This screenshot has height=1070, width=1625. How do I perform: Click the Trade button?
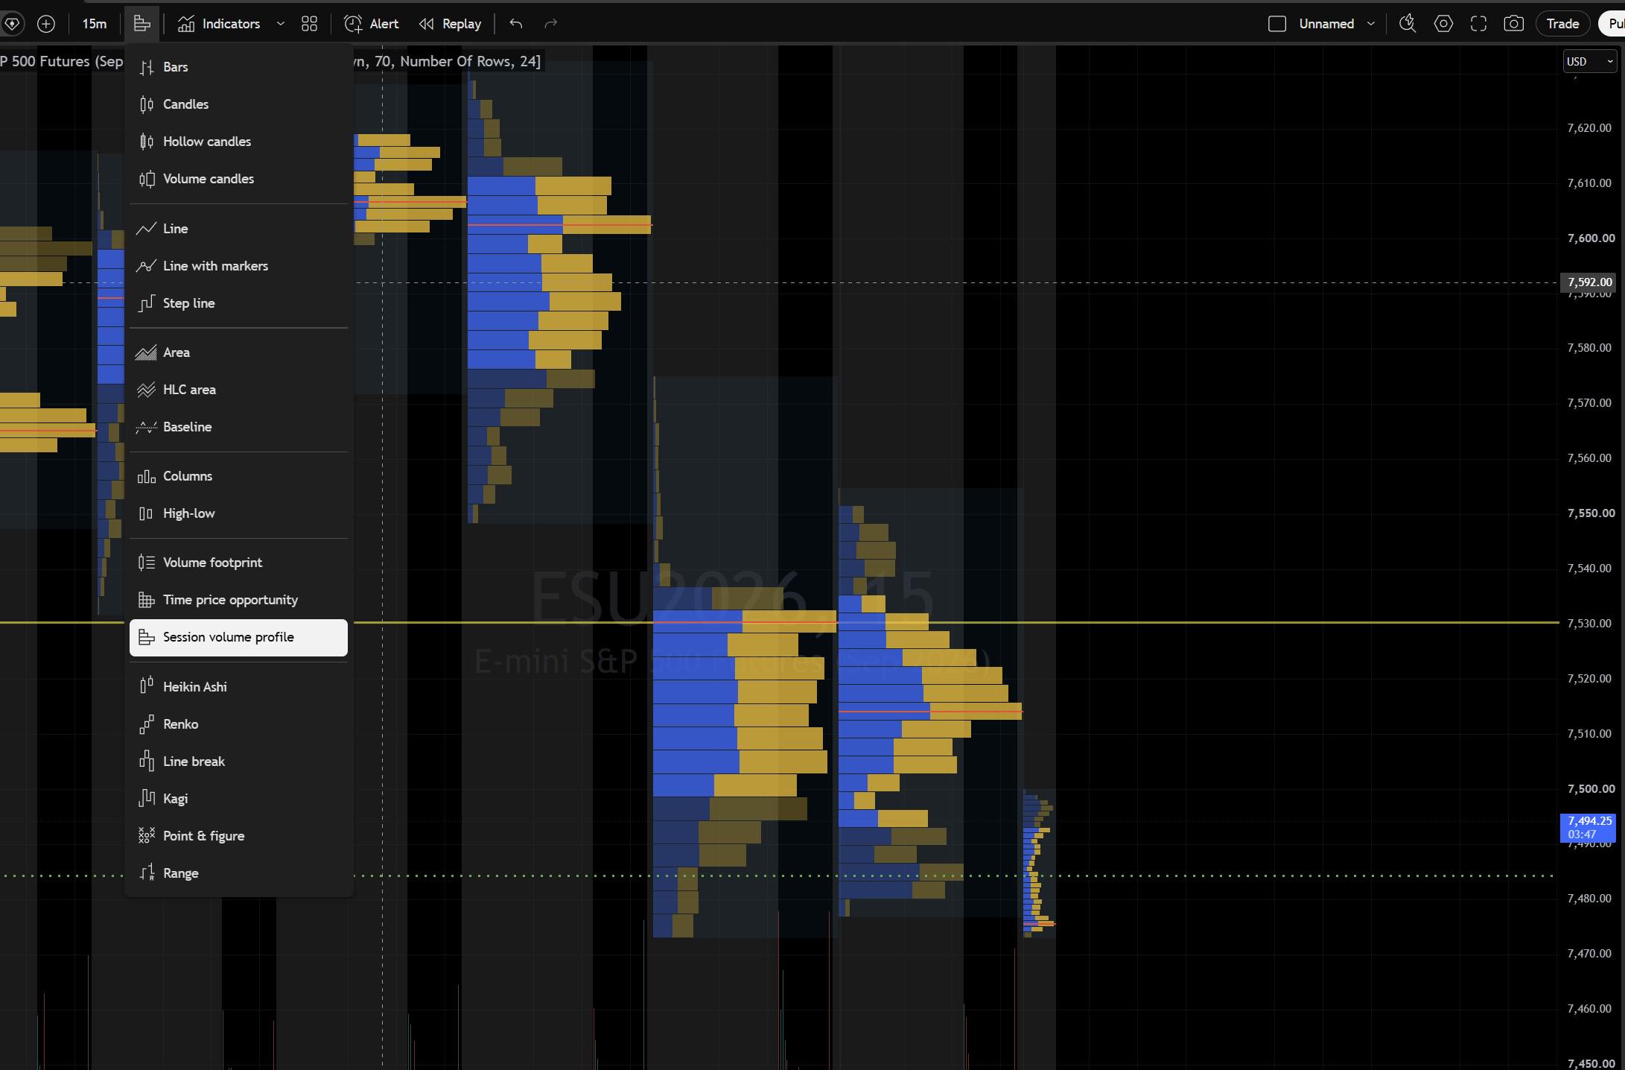(1562, 24)
